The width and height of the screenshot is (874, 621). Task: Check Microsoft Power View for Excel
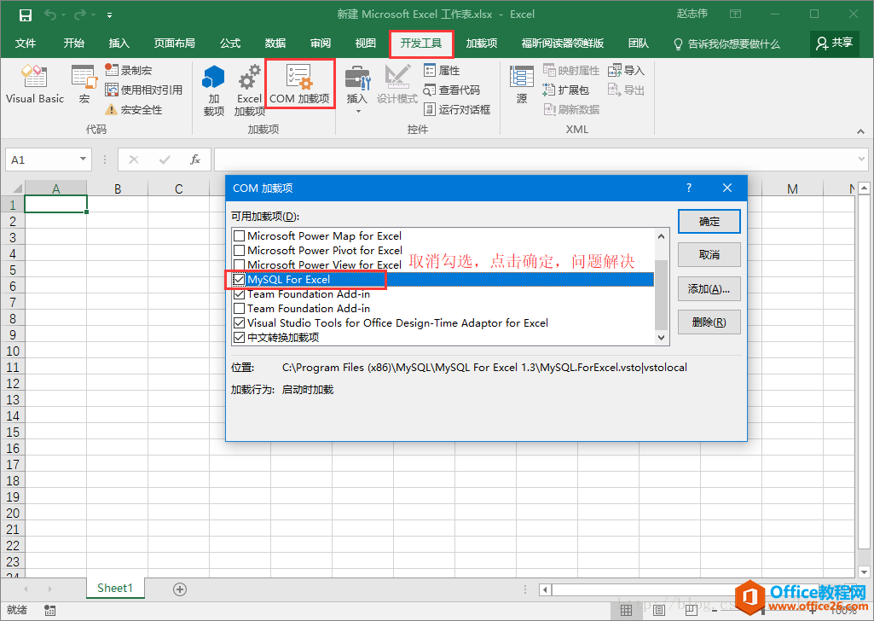coord(239,264)
